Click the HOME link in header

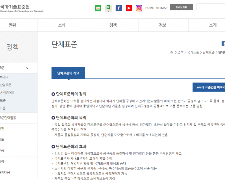pos(149,8)
